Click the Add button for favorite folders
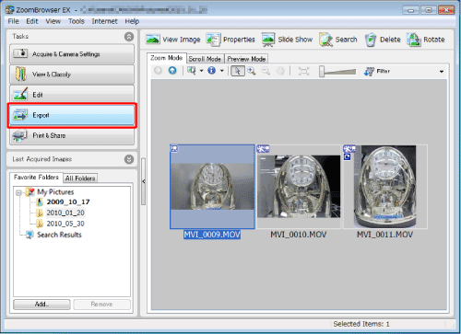The height and width of the screenshot is (334, 461). (41, 305)
